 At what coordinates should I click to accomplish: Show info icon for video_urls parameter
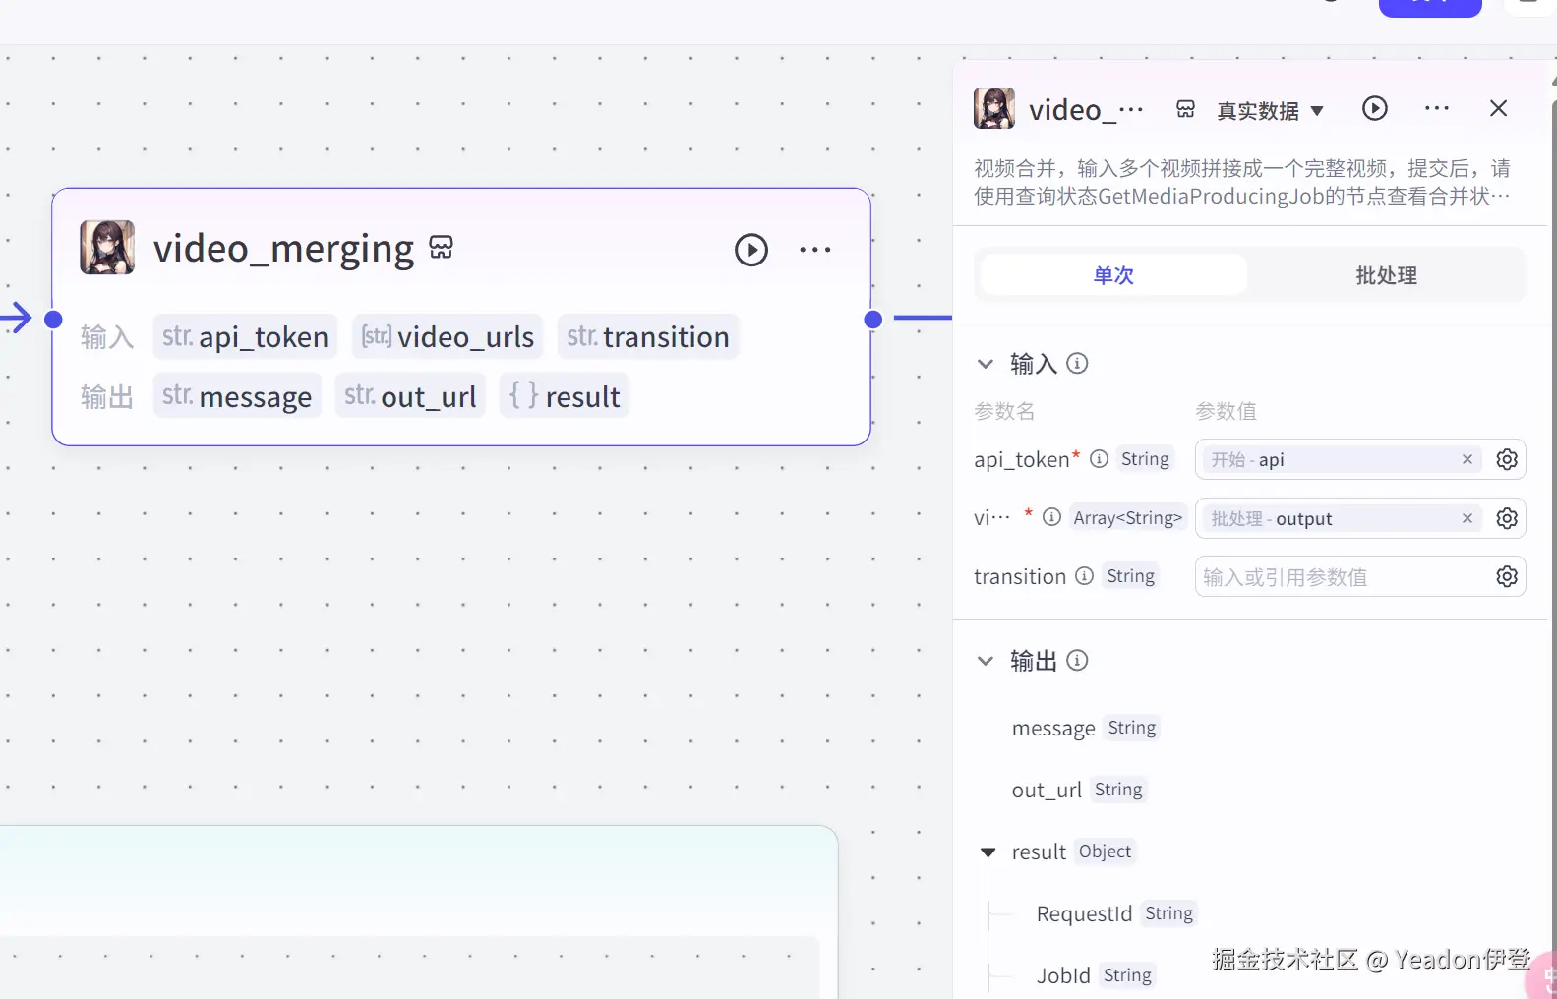(x=1052, y=517)
